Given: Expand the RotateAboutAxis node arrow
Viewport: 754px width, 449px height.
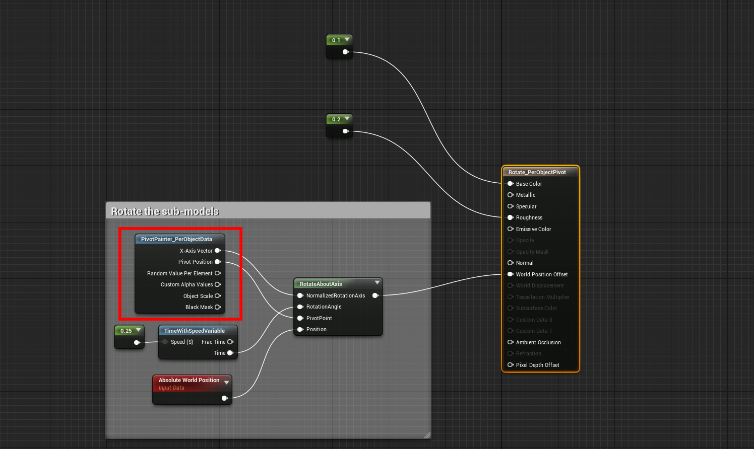Looking at the screenshot, I should click(x=377, y=283).
